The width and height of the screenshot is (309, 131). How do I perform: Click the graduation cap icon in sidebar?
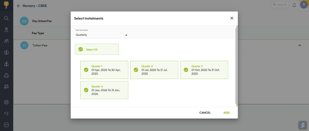[6, 87]
